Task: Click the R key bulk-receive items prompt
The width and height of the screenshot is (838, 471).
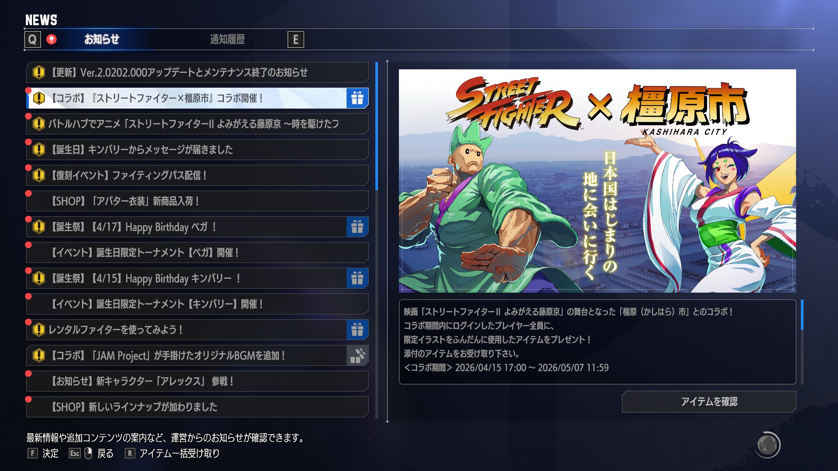Action: pyautogui.click(x=172, y=454)
